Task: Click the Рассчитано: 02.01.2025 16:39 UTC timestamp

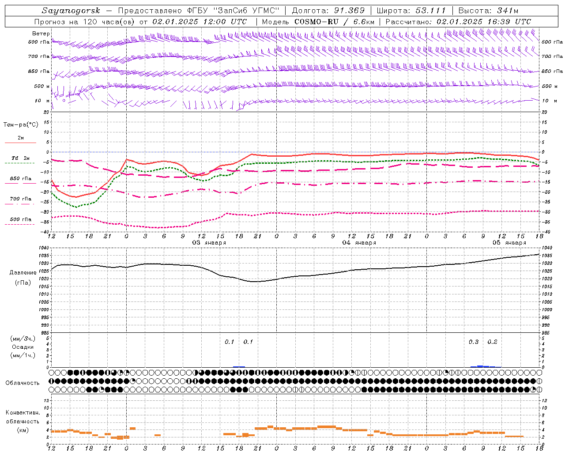Action: (458, 22)
